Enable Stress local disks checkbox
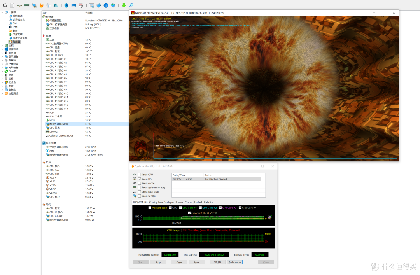 coord(140,192)
